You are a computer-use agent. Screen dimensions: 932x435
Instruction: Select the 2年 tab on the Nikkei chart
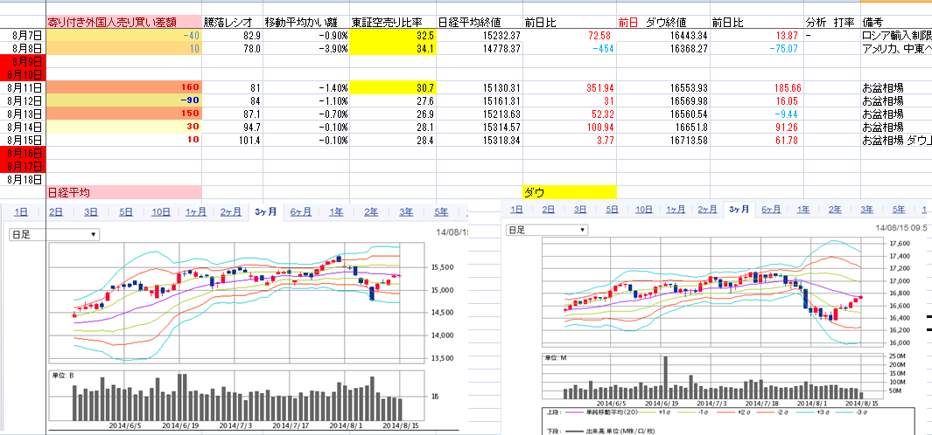(371, 211)
